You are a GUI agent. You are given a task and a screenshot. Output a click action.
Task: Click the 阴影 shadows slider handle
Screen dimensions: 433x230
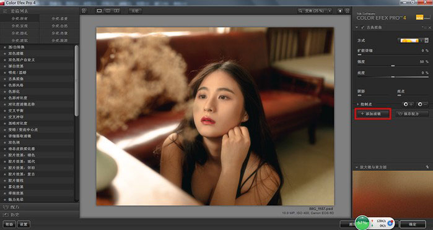[x=359, y=95]
